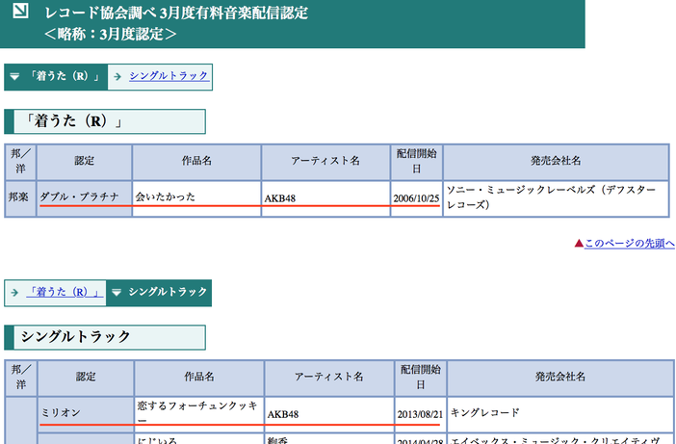Click the red triangle beside このページの先頭へ
676x444 pixels.
point(579,244)
